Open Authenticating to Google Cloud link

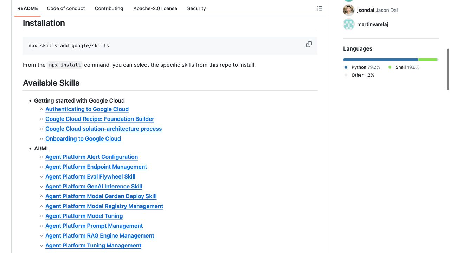87,109
